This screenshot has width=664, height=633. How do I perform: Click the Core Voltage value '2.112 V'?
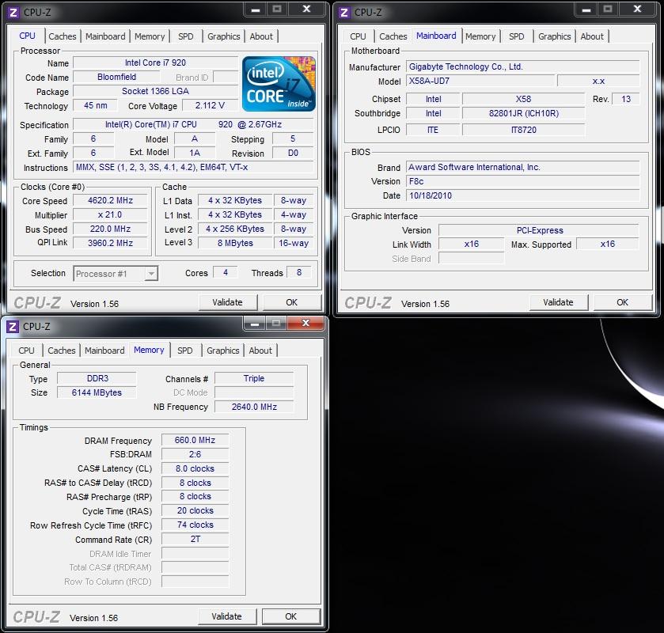210,105
